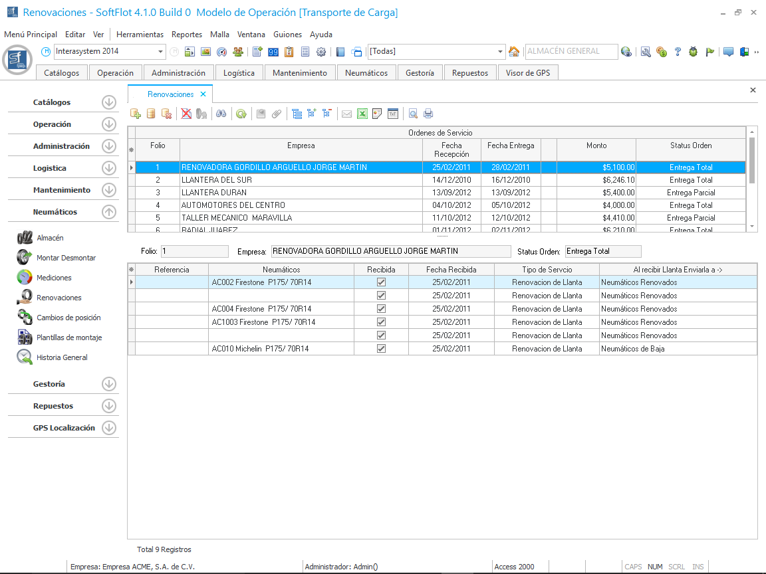The image size is (766, 574).
Task: Open Historia General in sidebar
Action: pos(62,357)
